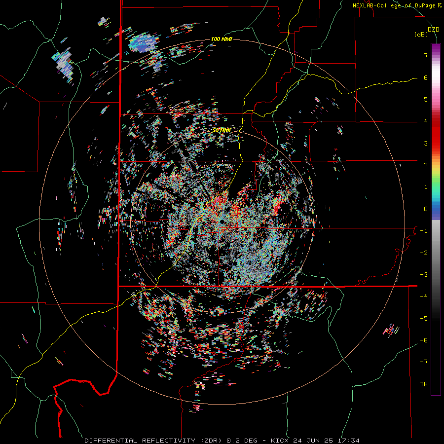Select the -2 dB tick label on the scale

point(424,253)
